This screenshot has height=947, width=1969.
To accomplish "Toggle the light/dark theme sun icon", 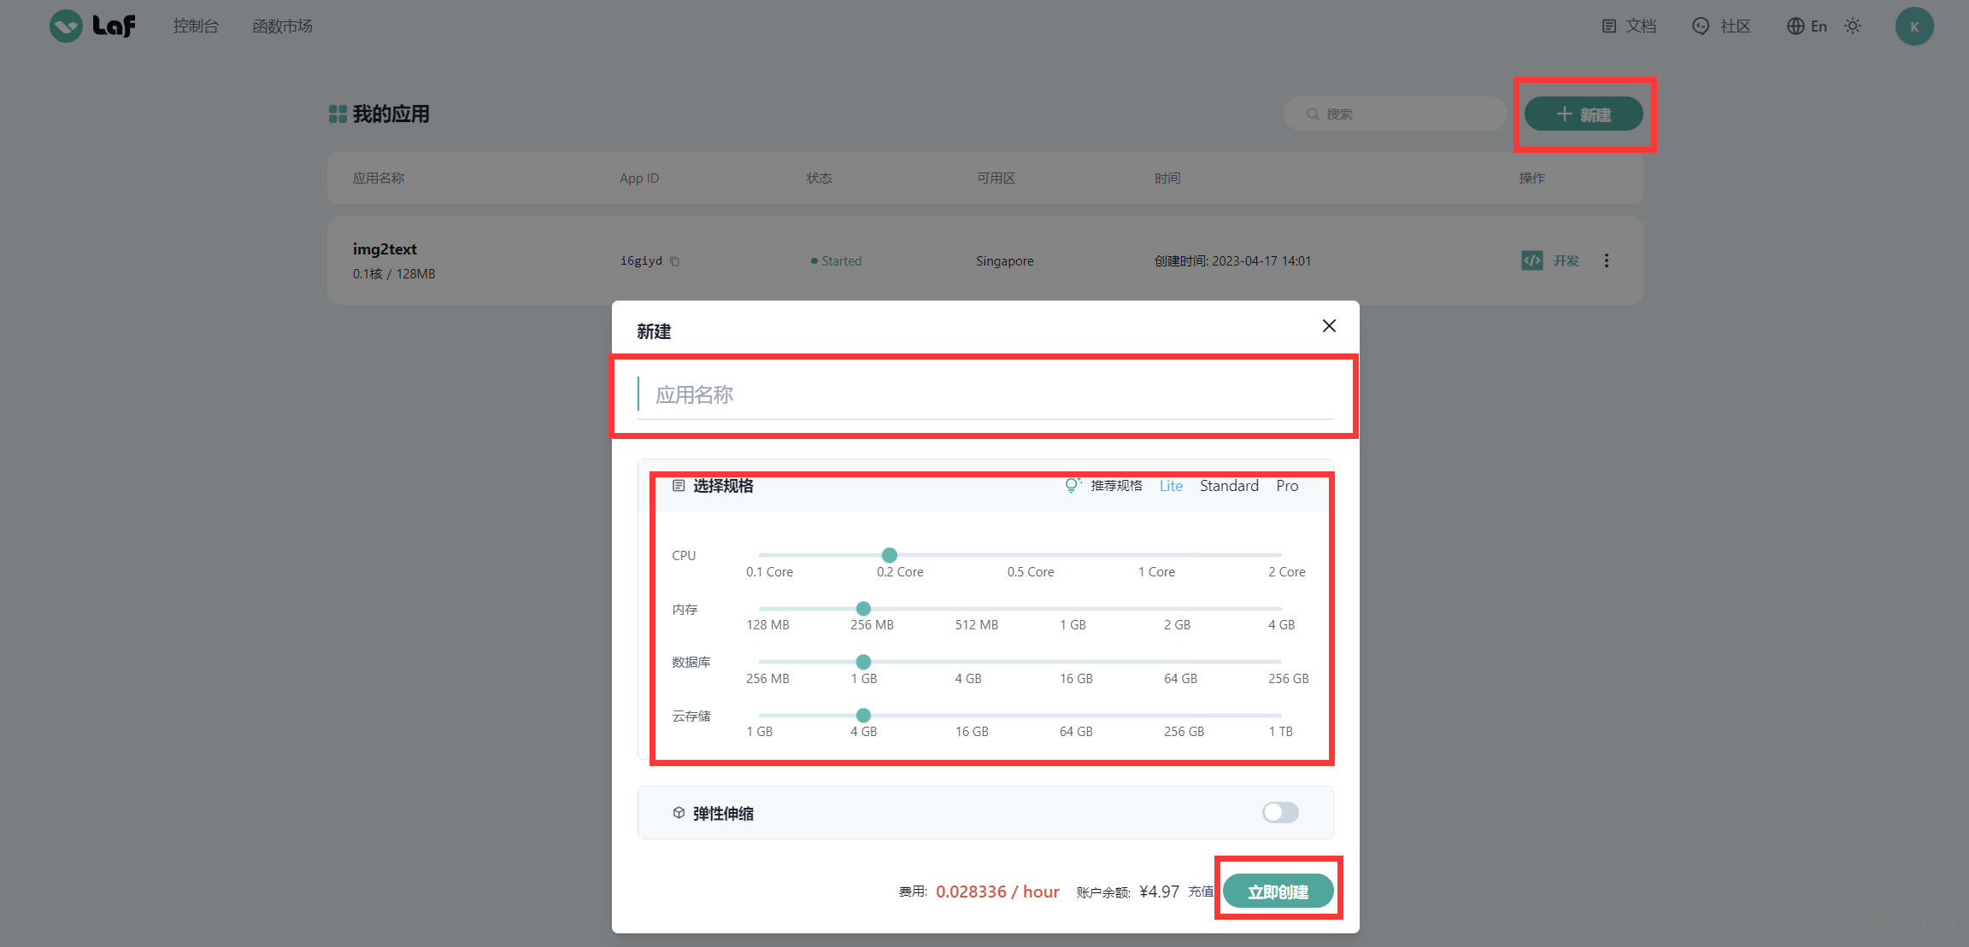I will (x=1852, y=26).
